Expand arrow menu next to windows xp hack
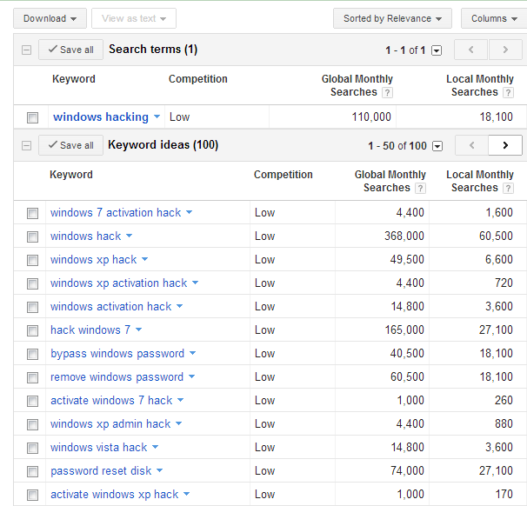The image size is (527, 506). 145,259
